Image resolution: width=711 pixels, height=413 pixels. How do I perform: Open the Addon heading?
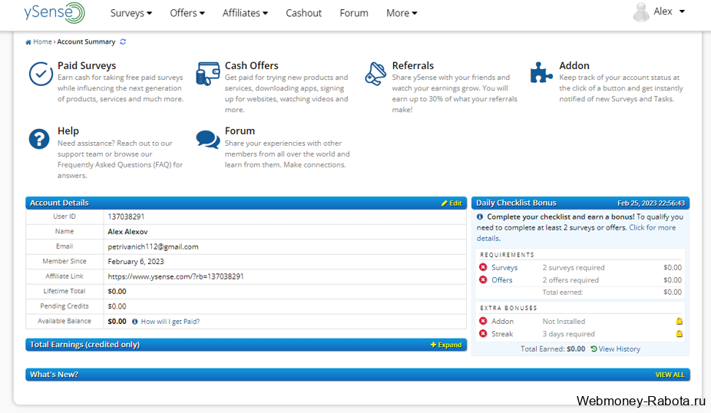click(574, 66)
